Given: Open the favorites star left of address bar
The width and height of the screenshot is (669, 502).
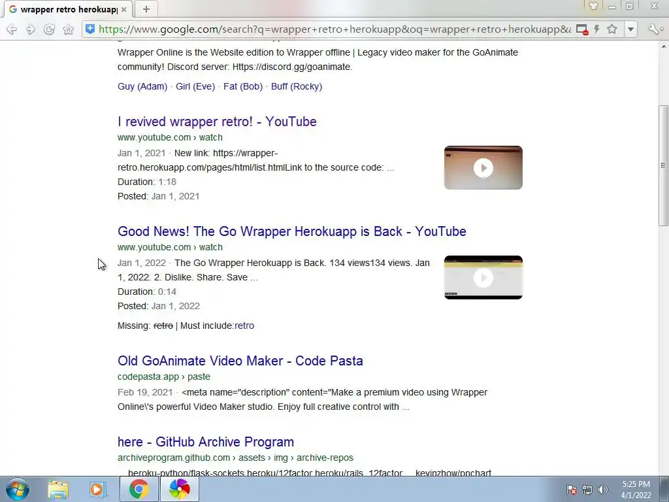Looking at the screenshot, I should pyautogui.click(x=68, y=29).
